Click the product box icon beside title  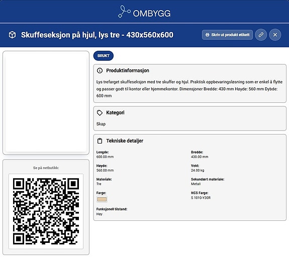pos(13,35)
